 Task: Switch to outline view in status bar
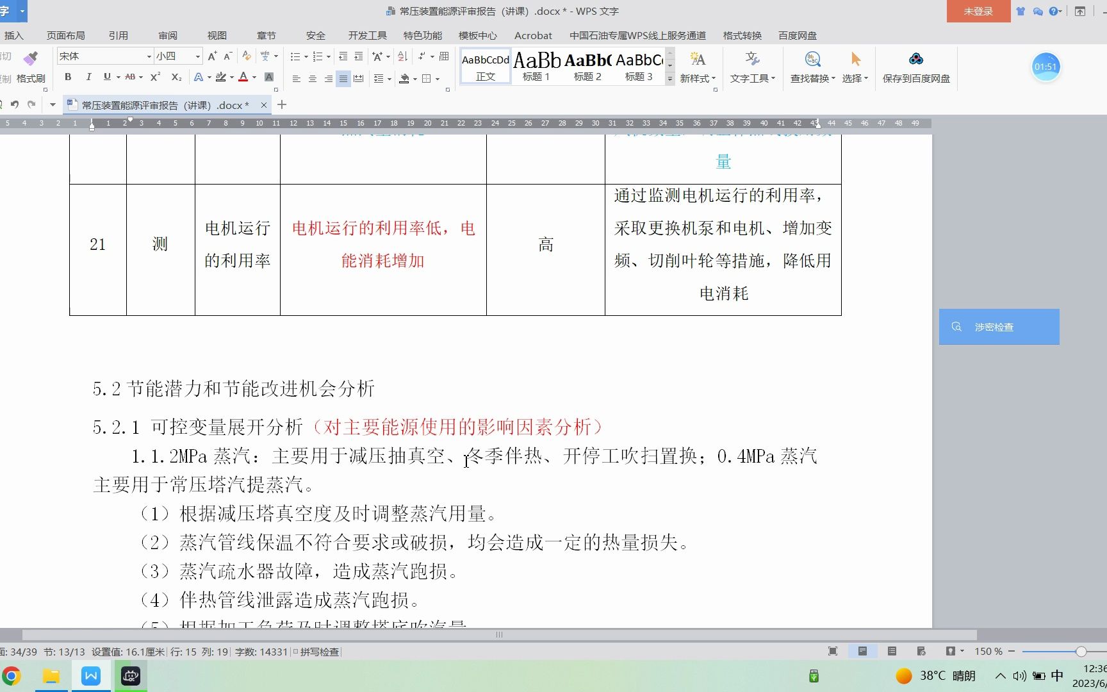[892, 651]
